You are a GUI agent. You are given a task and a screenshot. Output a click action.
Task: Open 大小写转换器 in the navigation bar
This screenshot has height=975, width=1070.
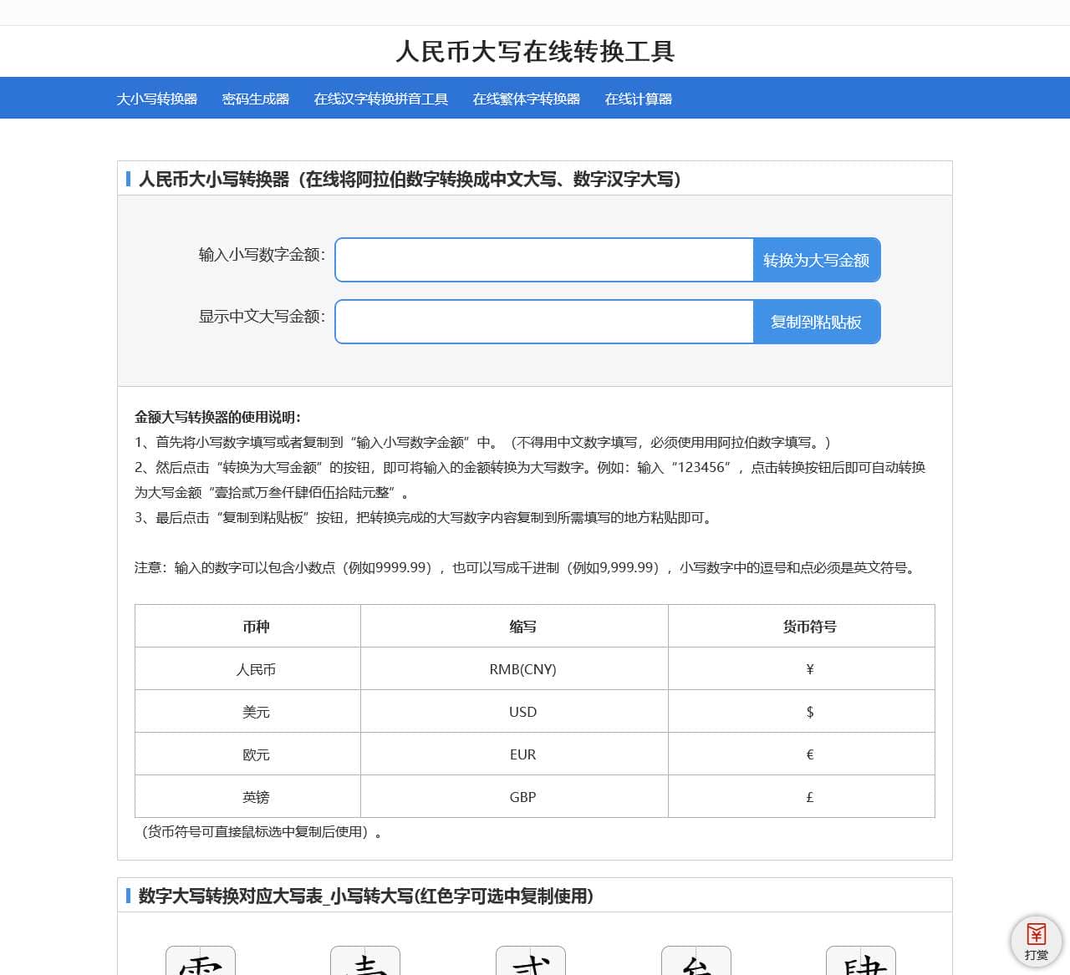[157, 99]
